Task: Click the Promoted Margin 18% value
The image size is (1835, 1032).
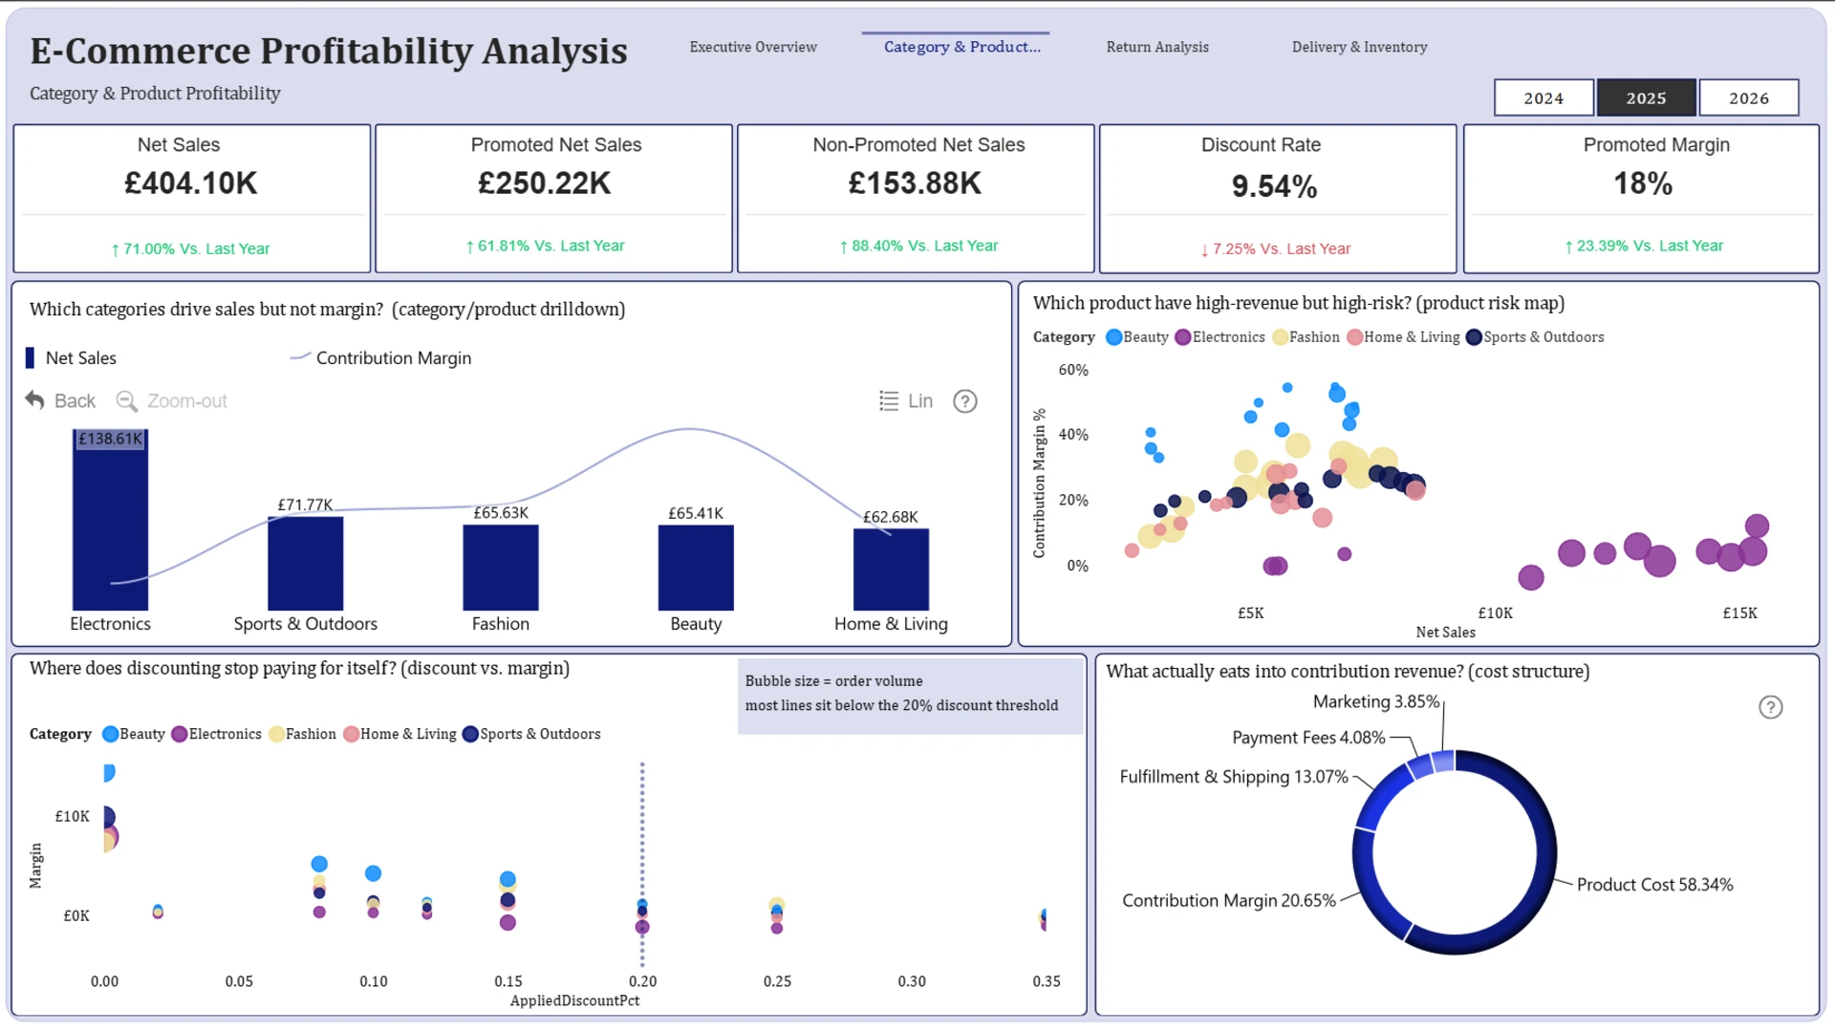Action: tap(1643, 183)
